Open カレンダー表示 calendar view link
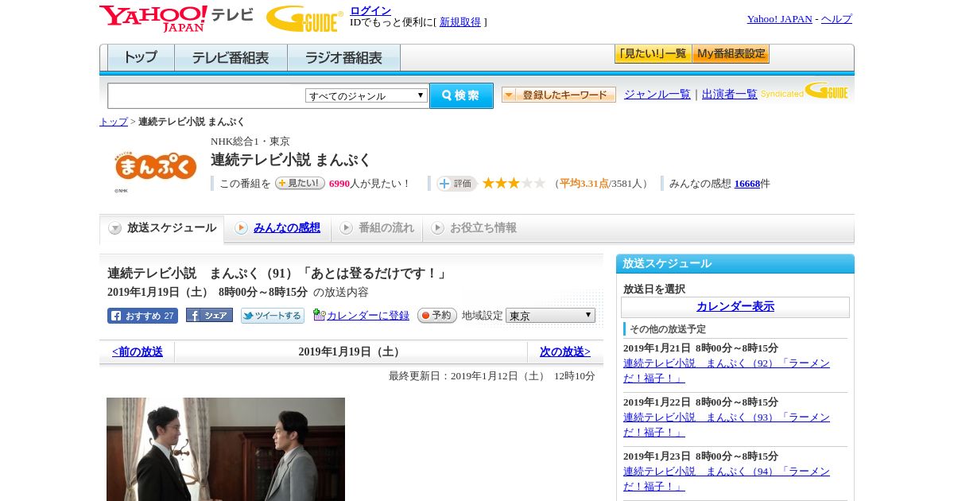 tap(735, 307)
